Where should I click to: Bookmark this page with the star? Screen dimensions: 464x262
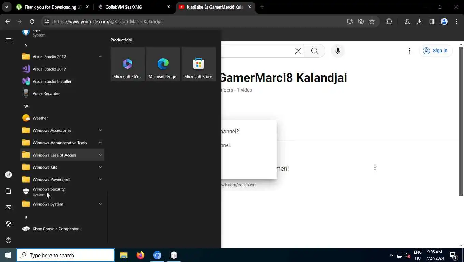coord(372,21)
